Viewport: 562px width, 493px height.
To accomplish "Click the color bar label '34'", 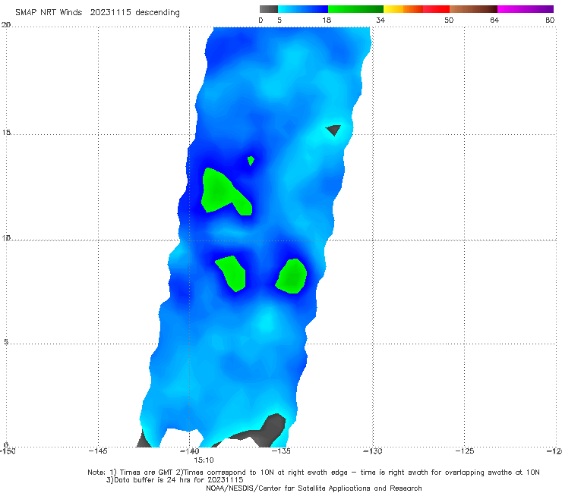I will click(380, 20).
